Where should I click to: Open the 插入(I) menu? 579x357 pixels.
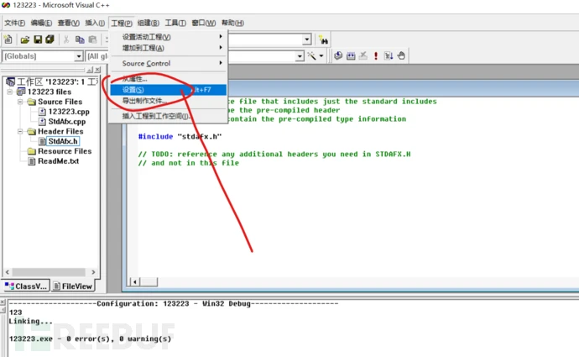pos(95,23)
